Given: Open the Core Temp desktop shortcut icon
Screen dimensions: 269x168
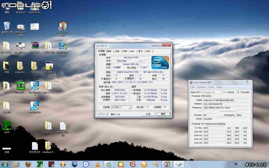Looking at the screenshot, I should pyautogui.click(x=63, y=26).
